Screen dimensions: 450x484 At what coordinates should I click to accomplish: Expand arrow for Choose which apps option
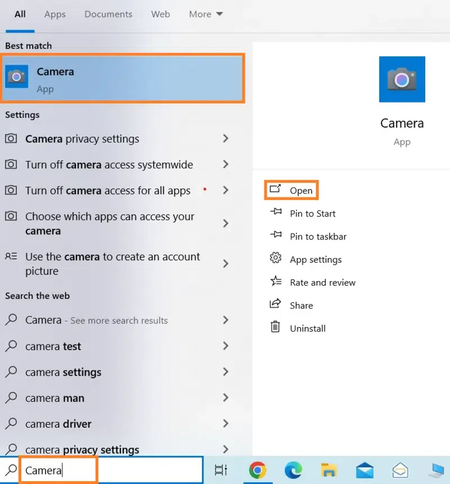[x=226, y=223]
